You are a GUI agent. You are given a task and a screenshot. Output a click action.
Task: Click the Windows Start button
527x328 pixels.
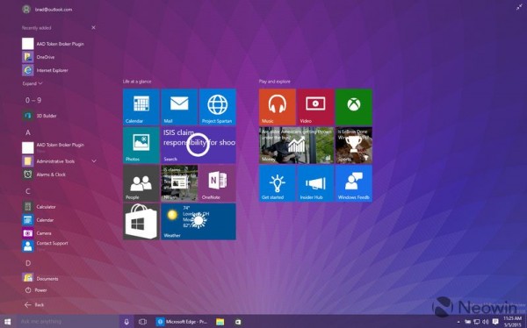click(x=7, y=322)
